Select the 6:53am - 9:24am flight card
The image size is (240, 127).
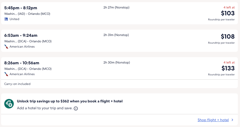pos(21,35)
